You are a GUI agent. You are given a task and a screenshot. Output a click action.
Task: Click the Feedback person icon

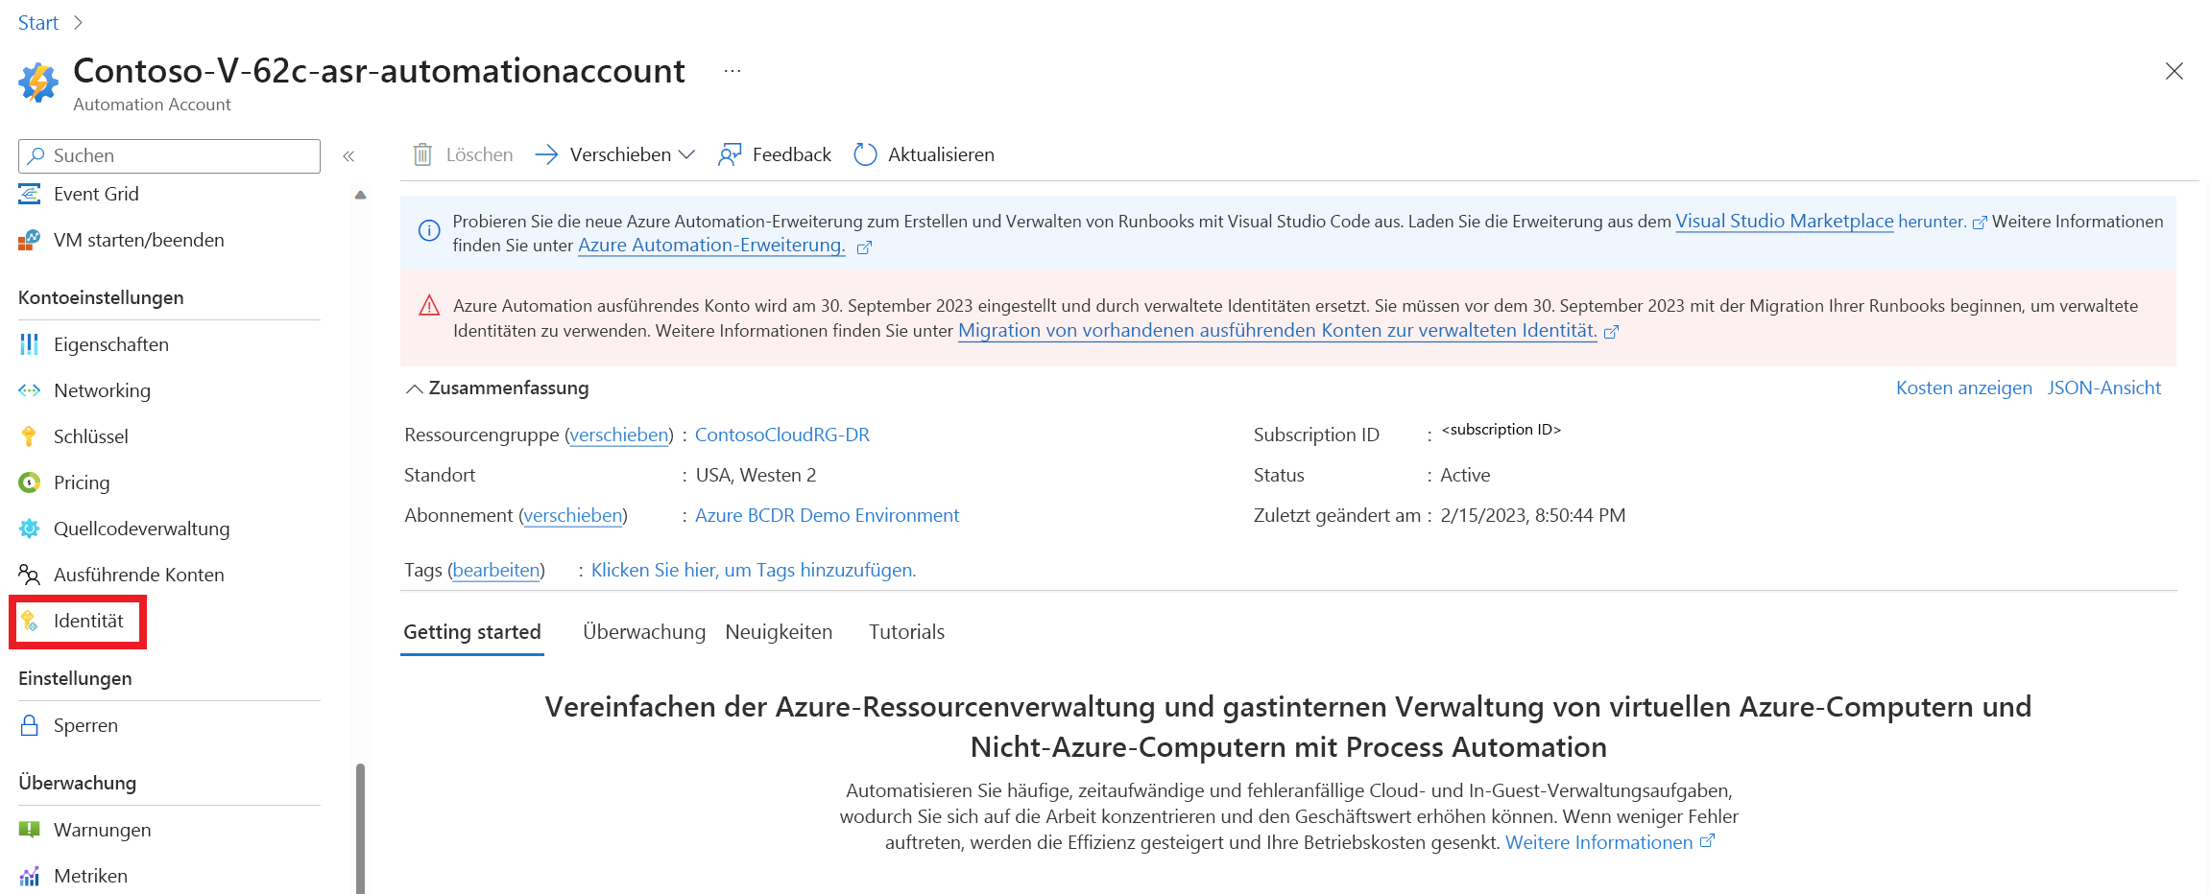730,154
